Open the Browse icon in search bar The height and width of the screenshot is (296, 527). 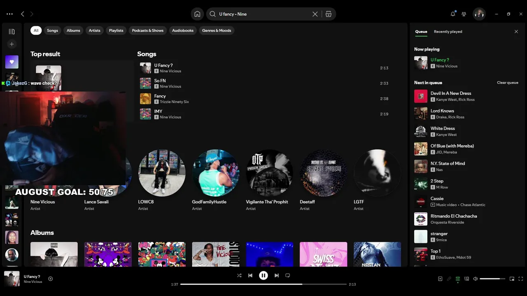(x=329, y=14)
